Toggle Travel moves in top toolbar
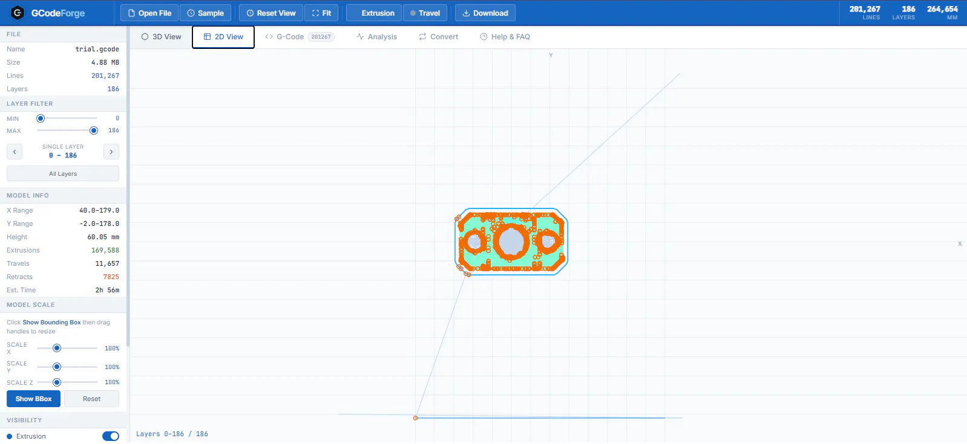967x444 pixels. (x=425, y=13)
